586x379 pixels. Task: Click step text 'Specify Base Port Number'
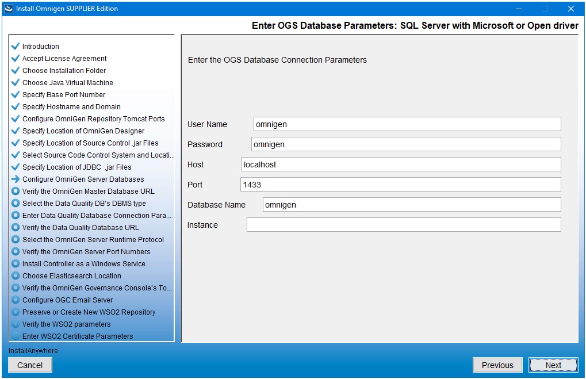pos(63,94)
